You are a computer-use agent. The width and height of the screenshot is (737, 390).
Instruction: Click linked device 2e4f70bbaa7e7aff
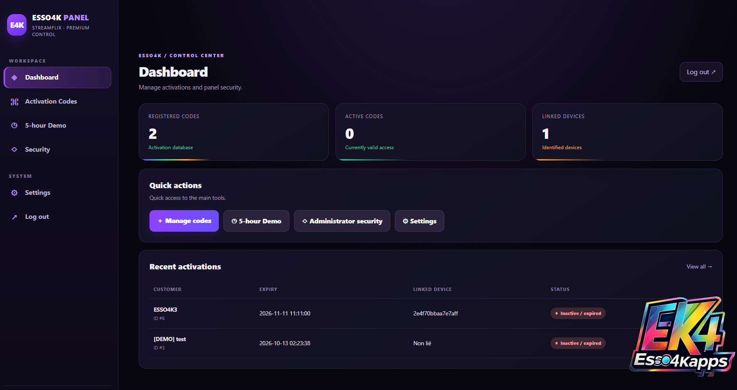pyautogui.click(x=436, y=313)
